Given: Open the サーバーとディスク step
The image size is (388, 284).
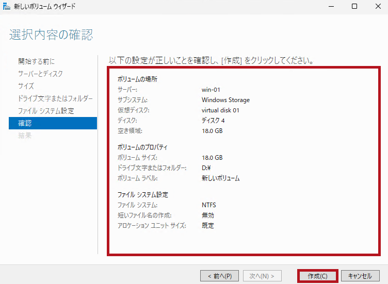Looking at the screenshot, I should tap(40, 74).
